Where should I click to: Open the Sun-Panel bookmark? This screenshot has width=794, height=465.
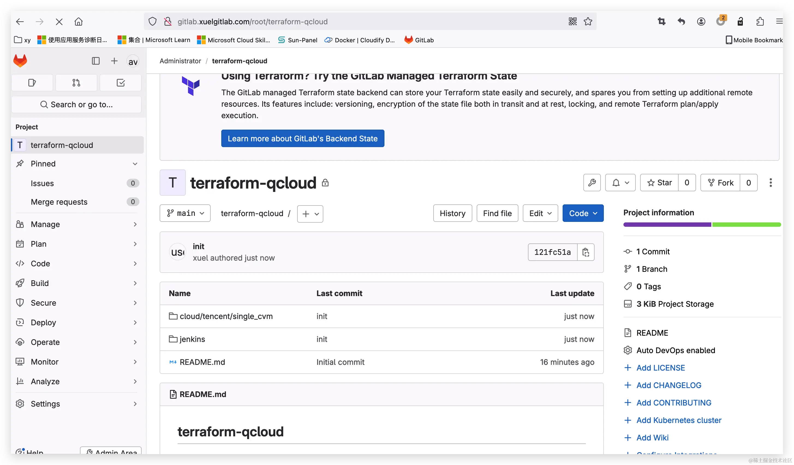coord(297,40)
